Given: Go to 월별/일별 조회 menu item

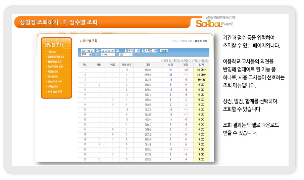Looking at the screenshot, I should 55,62.
